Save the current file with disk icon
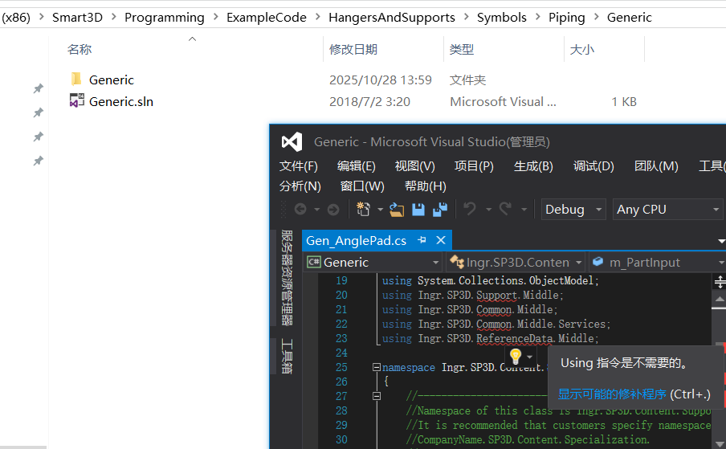The width and height of the screenshot is (726, 449). [x=418, y=209]
